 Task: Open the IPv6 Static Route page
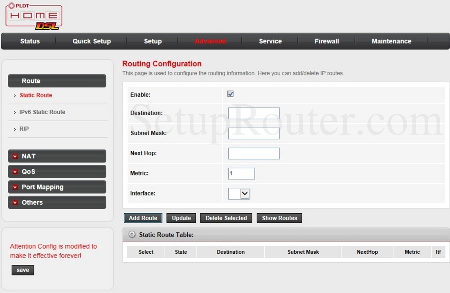(42, 112)
